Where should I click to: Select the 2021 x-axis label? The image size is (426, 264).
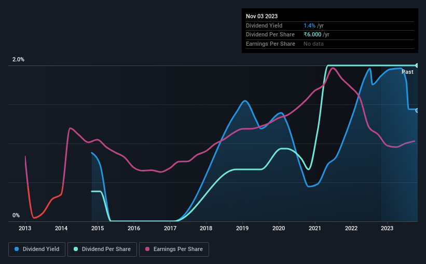[315, 228]
